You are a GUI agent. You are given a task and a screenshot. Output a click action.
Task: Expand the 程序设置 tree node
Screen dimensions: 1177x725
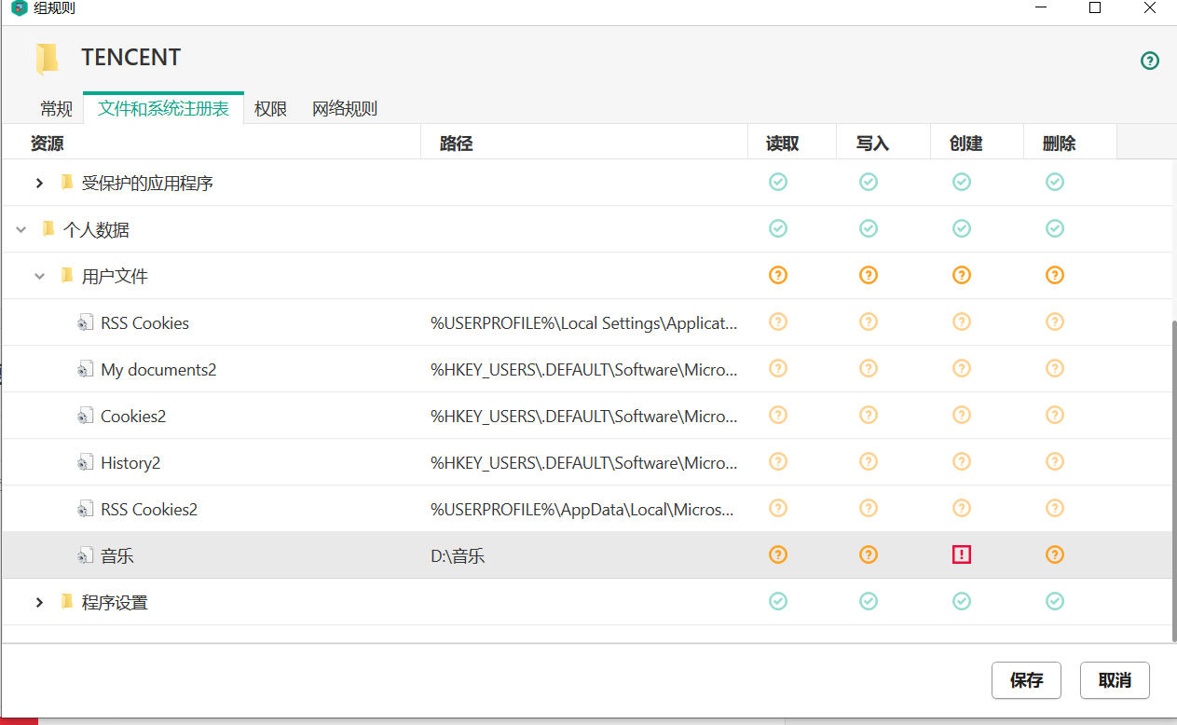(39, 602)
